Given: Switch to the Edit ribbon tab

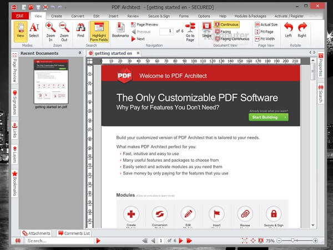Looking at the screenshot, I should pyautogui.click(x=96, y=16).
